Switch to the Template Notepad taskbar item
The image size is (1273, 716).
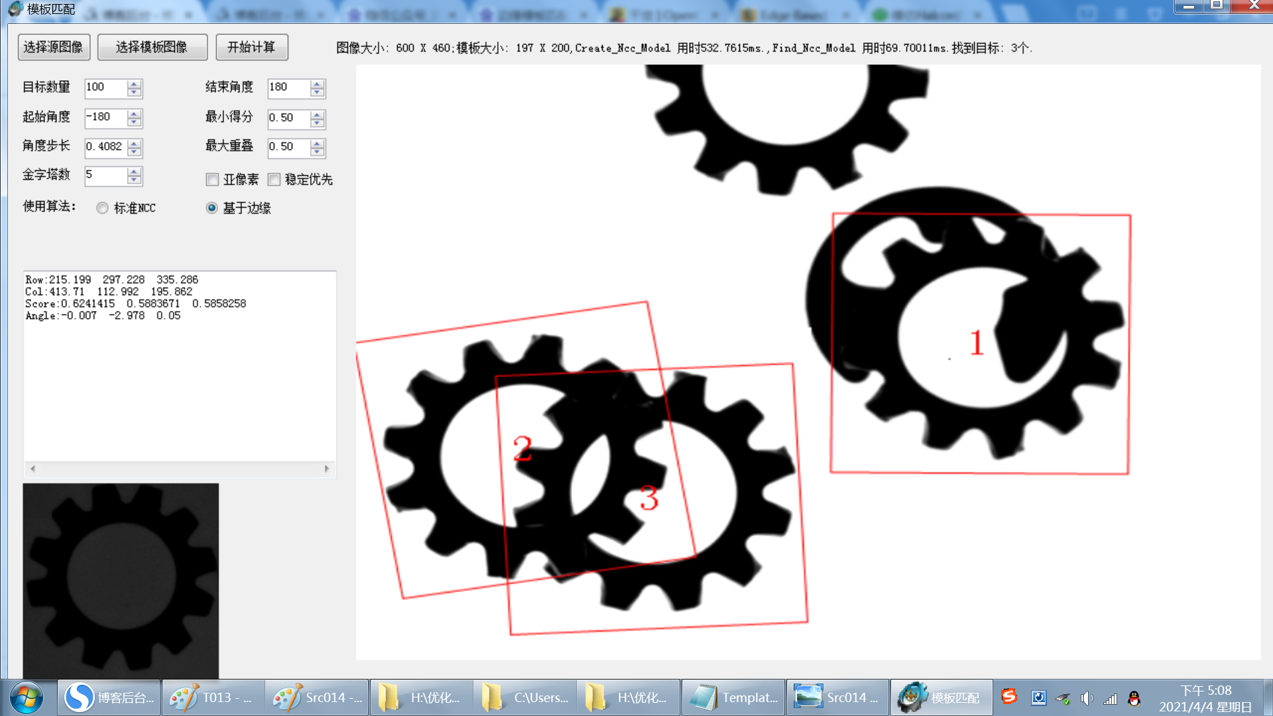pyautogui.click(x=733, y=697)
